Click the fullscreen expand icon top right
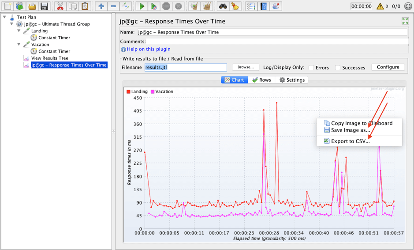This screenshot has width=414, height=250. (405, 21)
